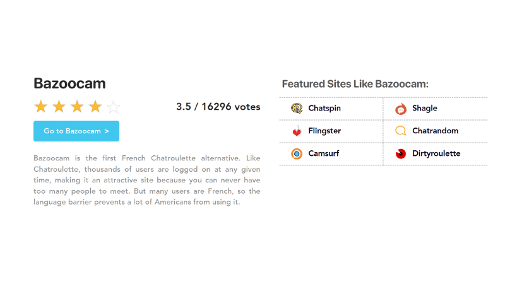Visit the Camsurf link
The width and height of the screenshot is (505, 284).
click(323, 154)
